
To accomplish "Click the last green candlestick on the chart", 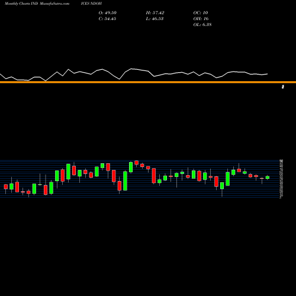I will 268,178.
